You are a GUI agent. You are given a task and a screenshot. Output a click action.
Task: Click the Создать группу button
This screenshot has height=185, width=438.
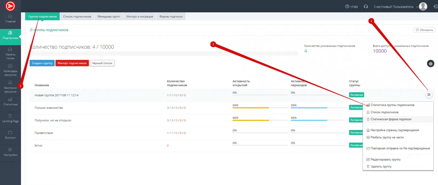tap(42, 63)
